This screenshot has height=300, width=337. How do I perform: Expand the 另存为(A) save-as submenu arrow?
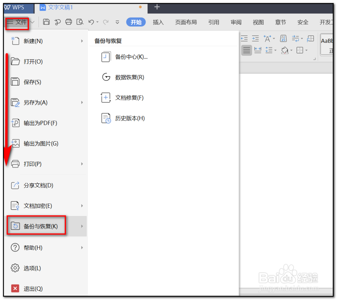82,102
